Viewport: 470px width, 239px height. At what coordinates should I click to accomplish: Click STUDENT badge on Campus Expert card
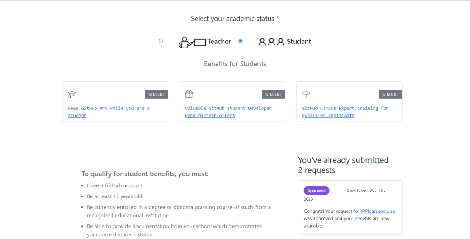point(390,95)
